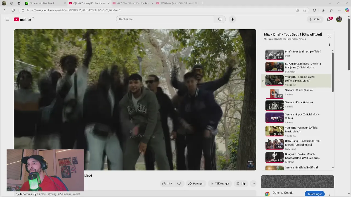Reload the current page
Screen dimensions: 351x197
[13, 10]
